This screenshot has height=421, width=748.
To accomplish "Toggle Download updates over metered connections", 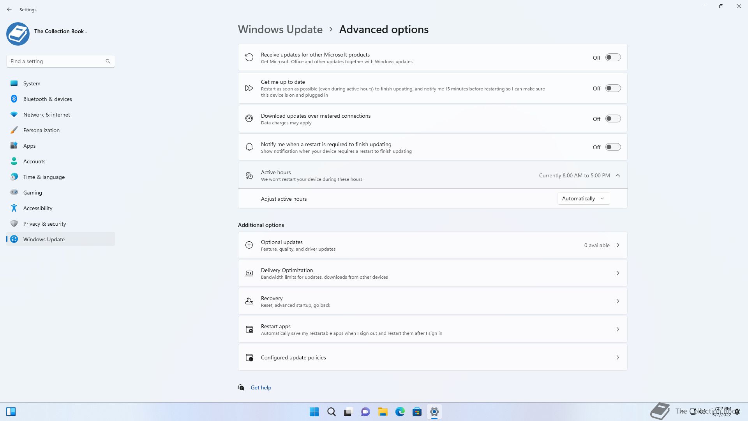I will (x=613, y=119).
